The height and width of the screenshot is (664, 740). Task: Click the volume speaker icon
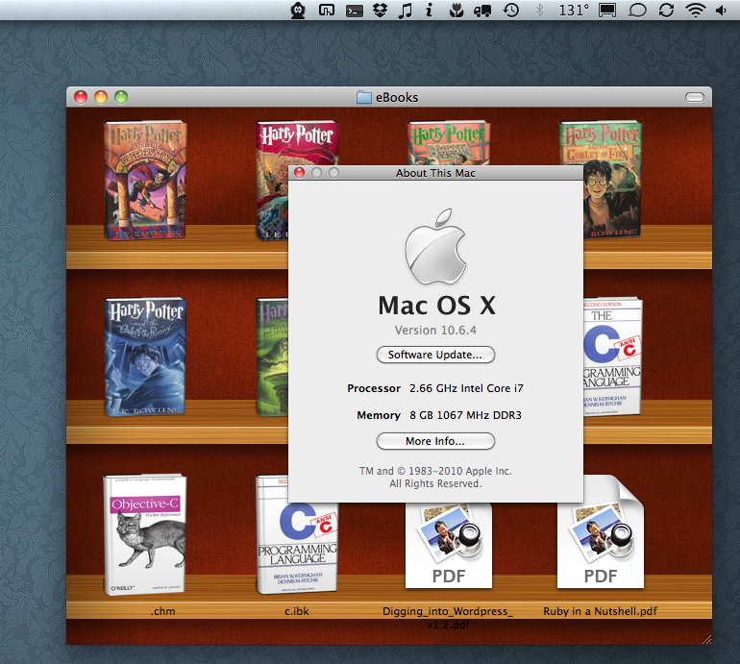click(721, 11)
